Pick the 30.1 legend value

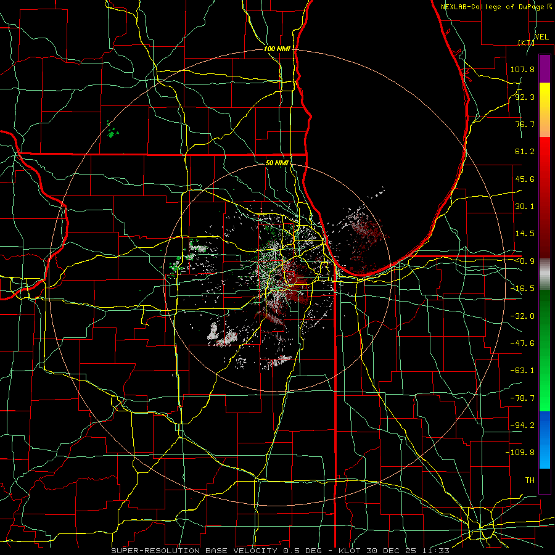pyautogui.click(x=525, y=207)
